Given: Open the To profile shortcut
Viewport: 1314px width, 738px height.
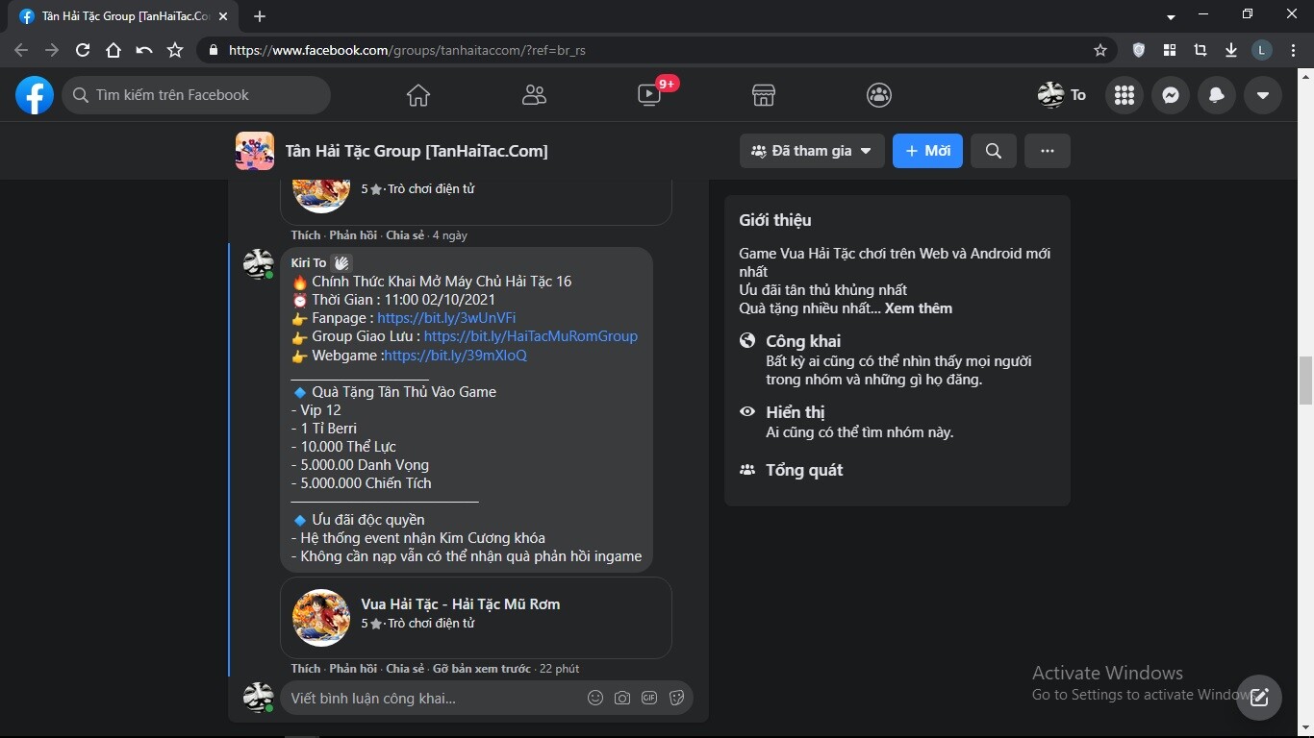Looking at the screenshot, I should point(1062,95).
